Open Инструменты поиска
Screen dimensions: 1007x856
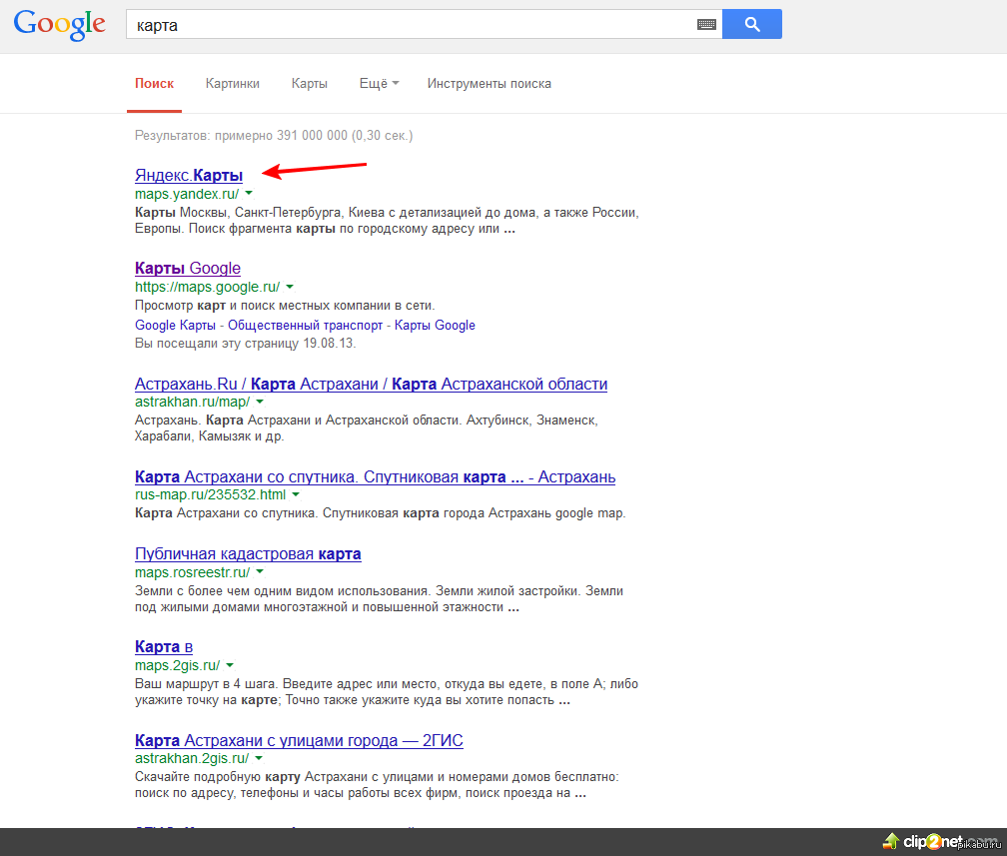click(490, 84)
